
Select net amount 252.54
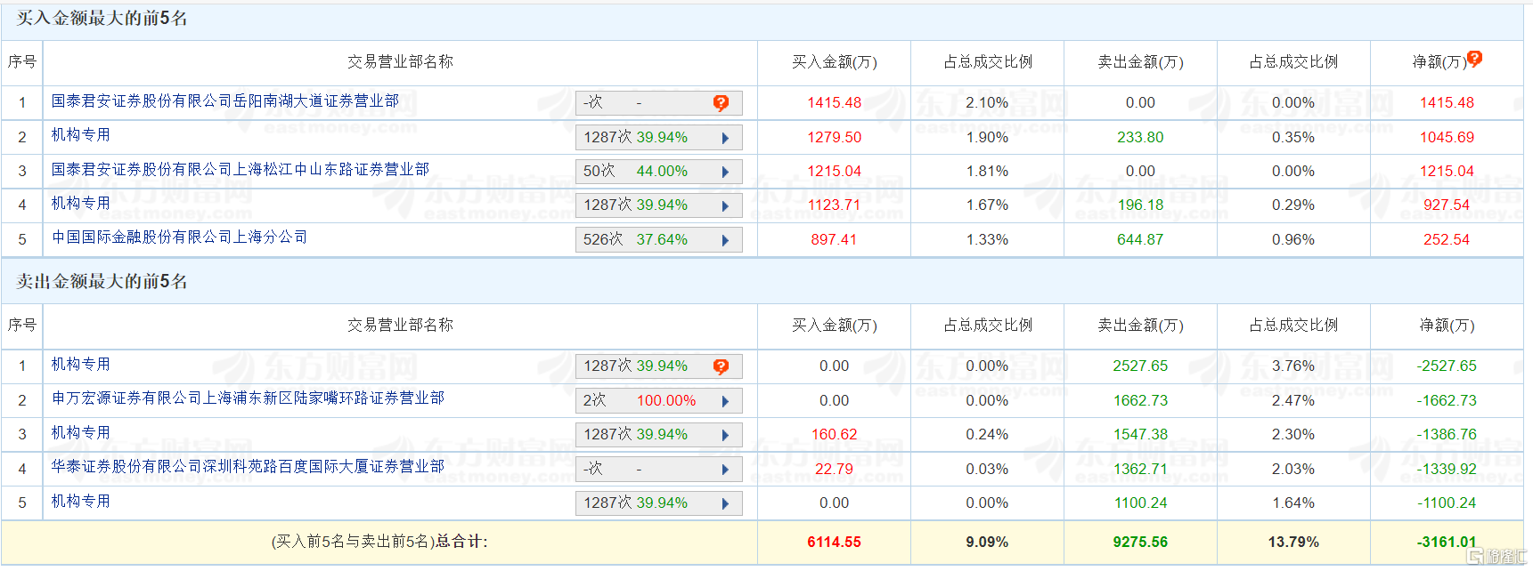click(1447, 239)
